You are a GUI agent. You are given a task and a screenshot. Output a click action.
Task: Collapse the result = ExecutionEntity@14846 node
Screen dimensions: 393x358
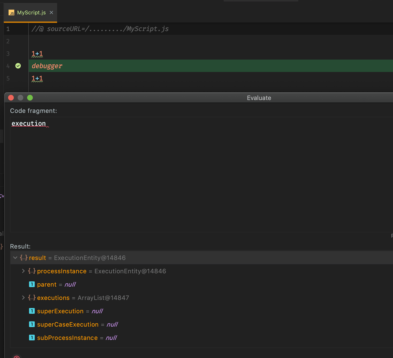tap(15, 257)
